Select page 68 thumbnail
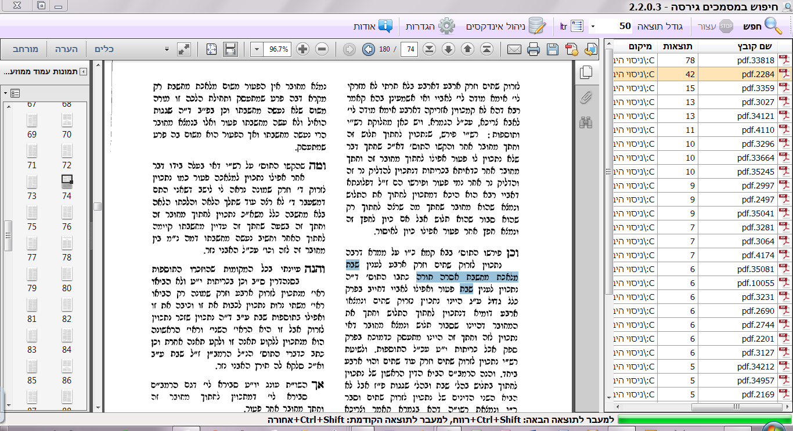 (67, 104)
